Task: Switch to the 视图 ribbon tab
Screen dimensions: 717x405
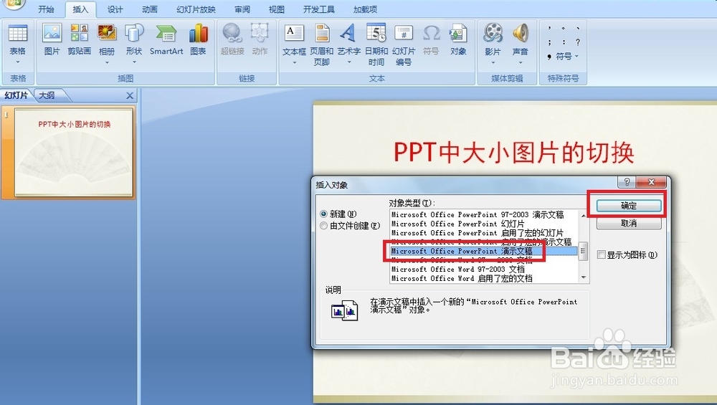Action: pos(277,9)
